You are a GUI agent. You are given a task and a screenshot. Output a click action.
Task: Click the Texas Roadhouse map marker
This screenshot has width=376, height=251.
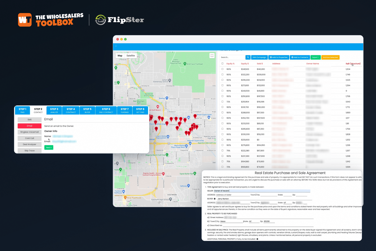125,198
